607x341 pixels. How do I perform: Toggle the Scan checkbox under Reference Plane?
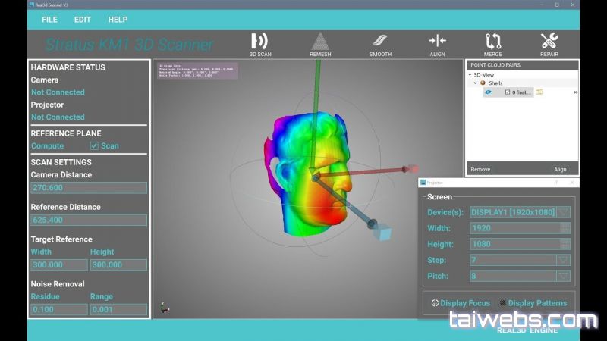tap(94, 145)
